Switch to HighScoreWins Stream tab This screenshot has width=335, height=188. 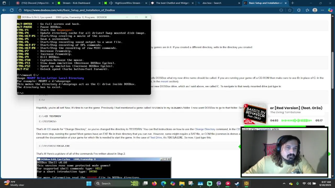pyautogui.click(x=126, y=3)
